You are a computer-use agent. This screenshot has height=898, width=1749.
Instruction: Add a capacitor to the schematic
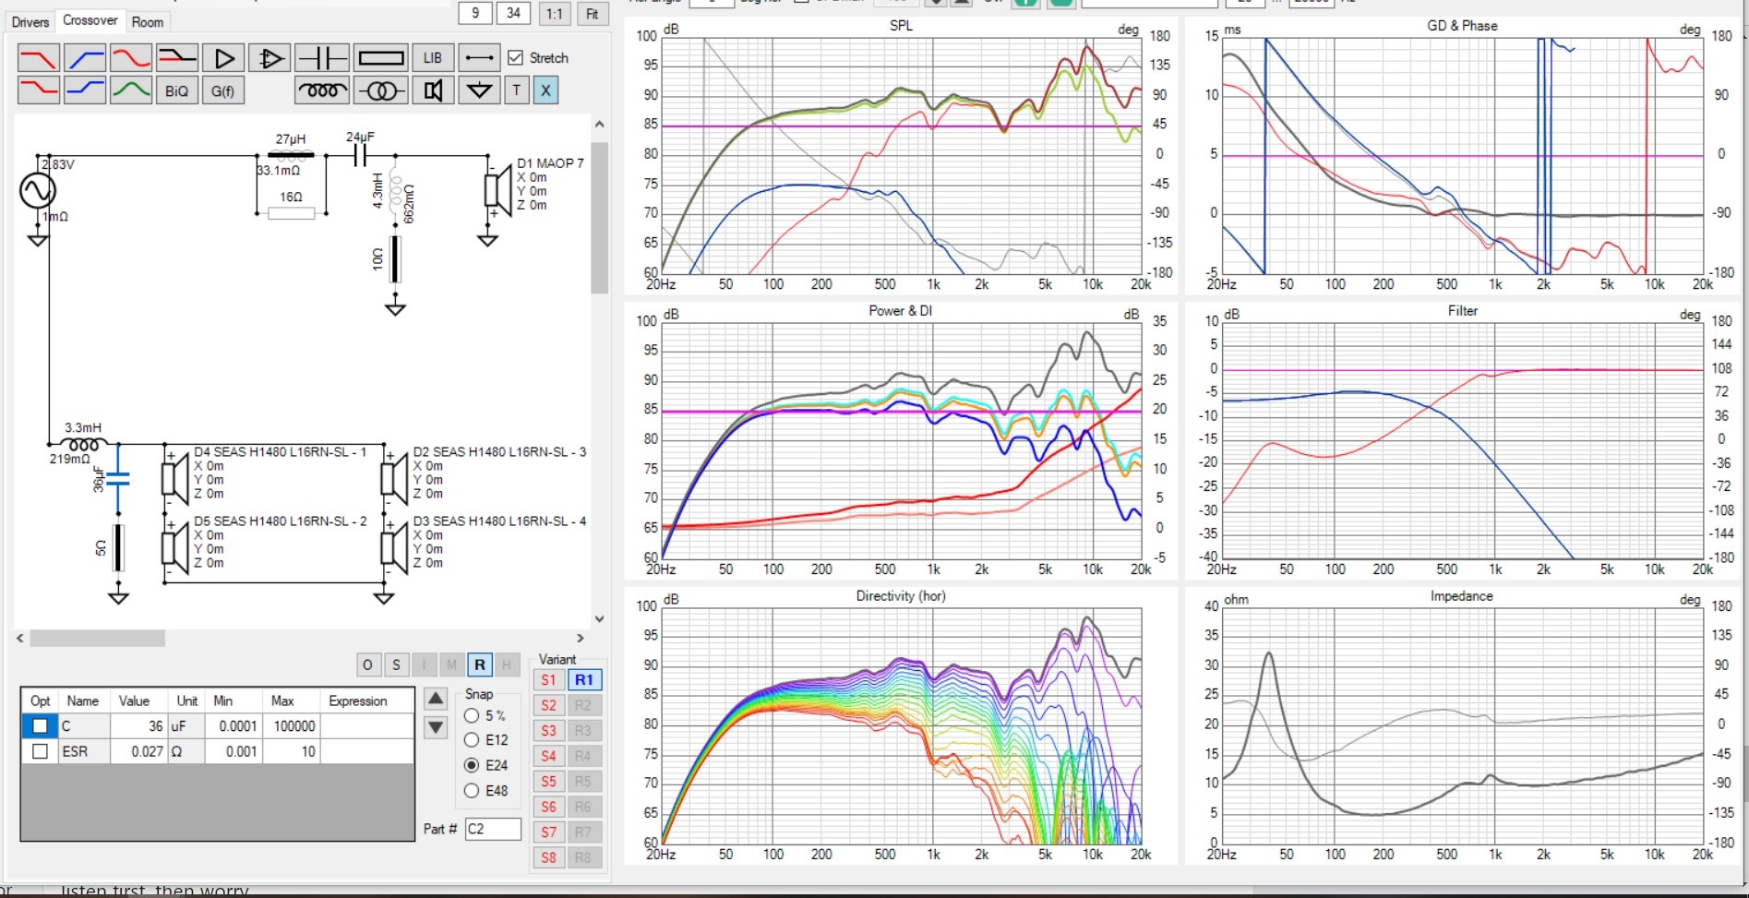click(321, 58)
